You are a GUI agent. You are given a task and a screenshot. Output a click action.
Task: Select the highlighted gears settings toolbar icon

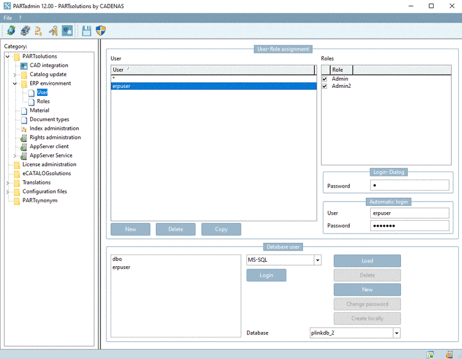click(67, 31)
